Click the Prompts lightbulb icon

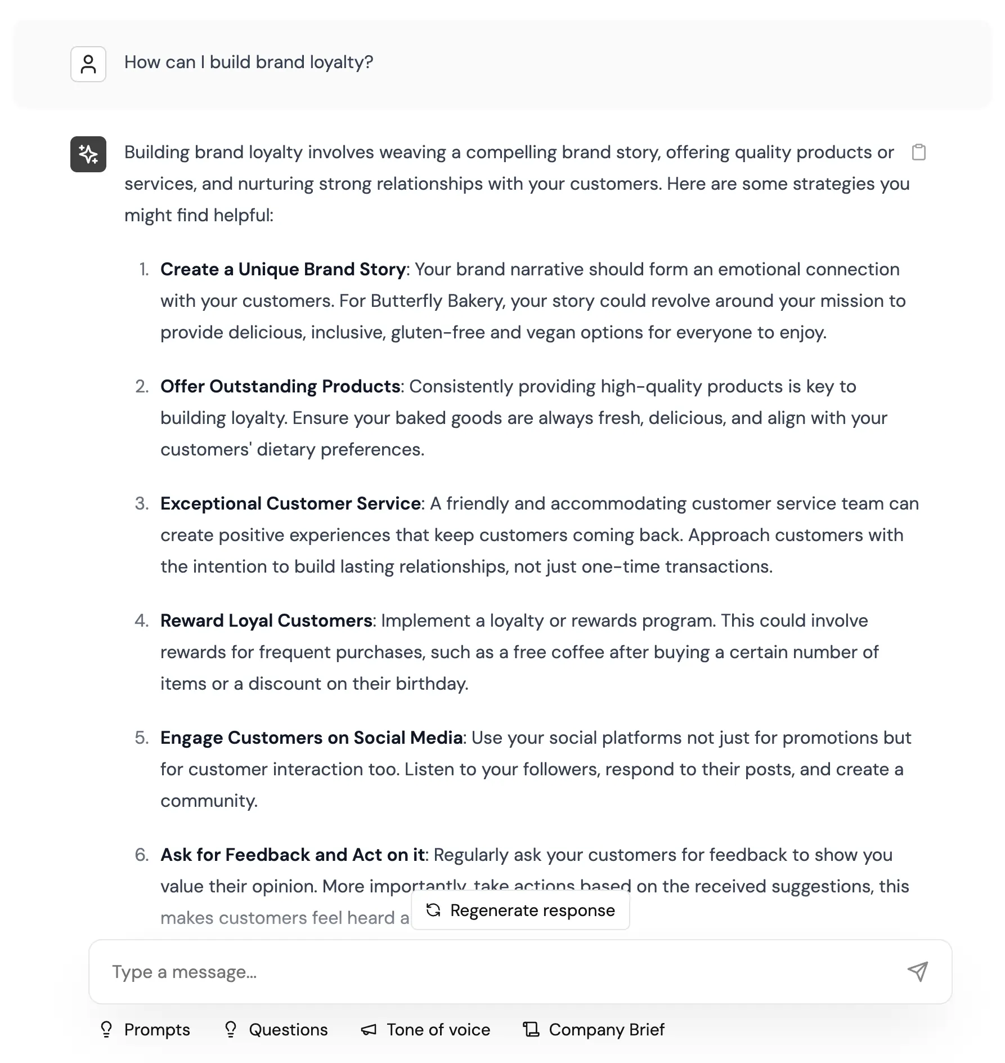107,1030
